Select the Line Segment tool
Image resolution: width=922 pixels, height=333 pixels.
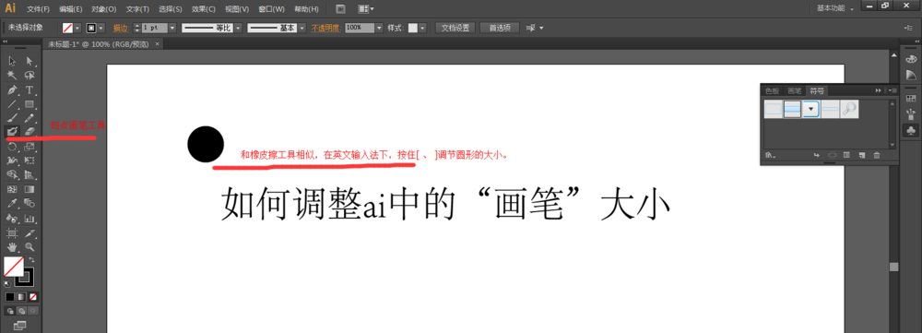(12, 104)
